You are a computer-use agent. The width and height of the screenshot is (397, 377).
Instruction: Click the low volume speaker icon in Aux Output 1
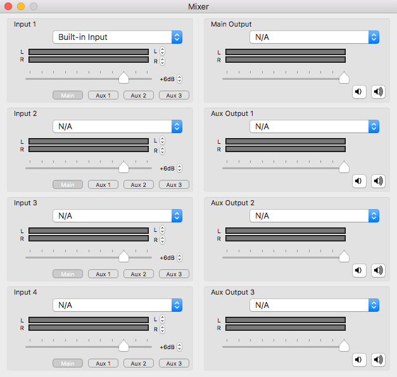(x=359, y=181)
